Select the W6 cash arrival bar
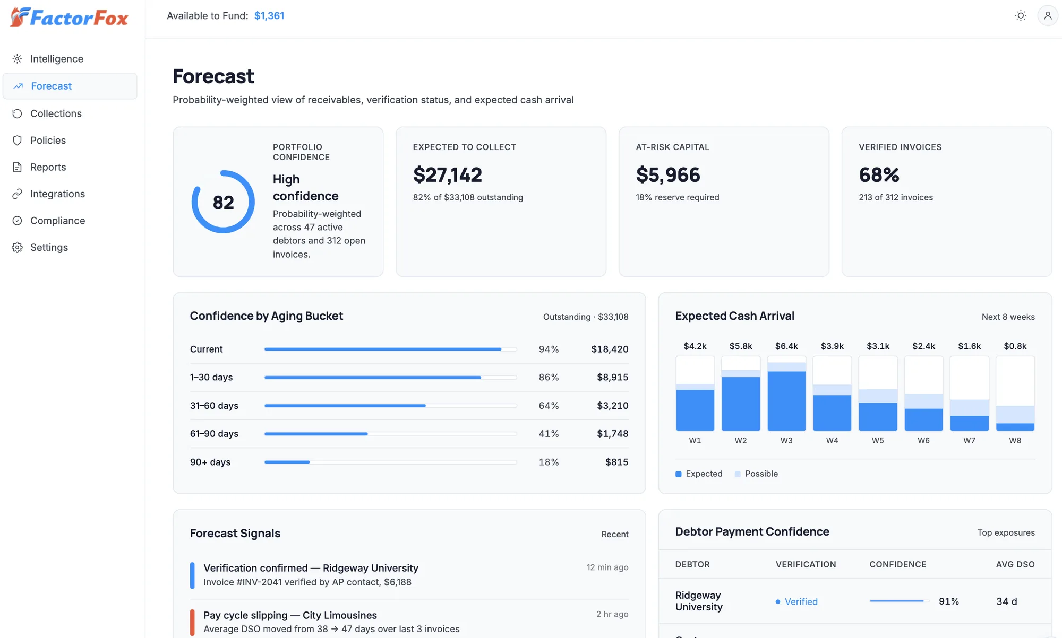 pos(923,394)
